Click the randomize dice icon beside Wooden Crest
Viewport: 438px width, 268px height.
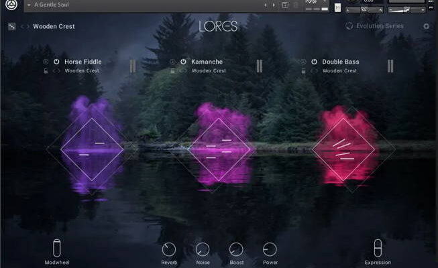(x=11, y=27)
